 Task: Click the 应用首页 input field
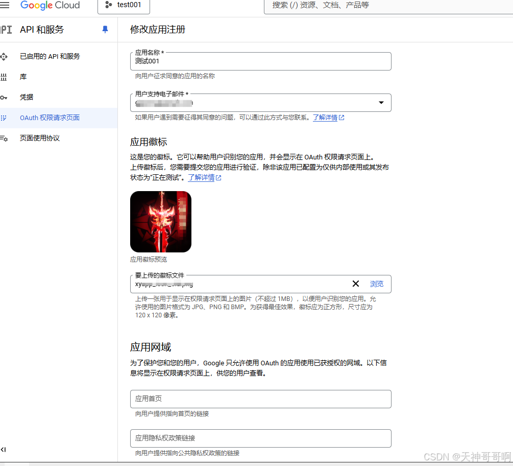(x=260, y=399)
